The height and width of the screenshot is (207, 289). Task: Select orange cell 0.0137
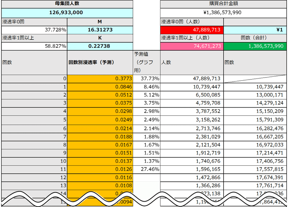click(100, 161)
